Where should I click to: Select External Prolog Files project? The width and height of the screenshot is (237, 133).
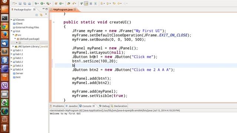click(26, 27)
